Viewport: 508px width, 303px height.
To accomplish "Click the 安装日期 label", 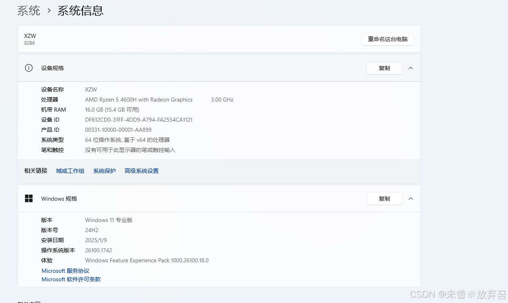I will coord(52,240).
